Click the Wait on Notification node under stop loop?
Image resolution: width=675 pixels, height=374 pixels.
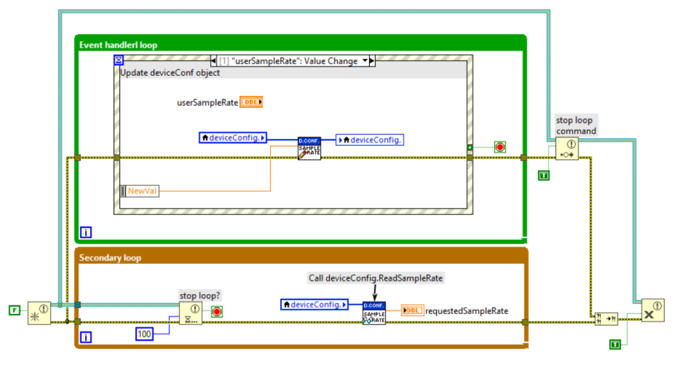coord(191,314)
